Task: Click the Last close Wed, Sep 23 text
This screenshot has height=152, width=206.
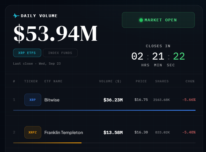Action: (x=37, y=63)
